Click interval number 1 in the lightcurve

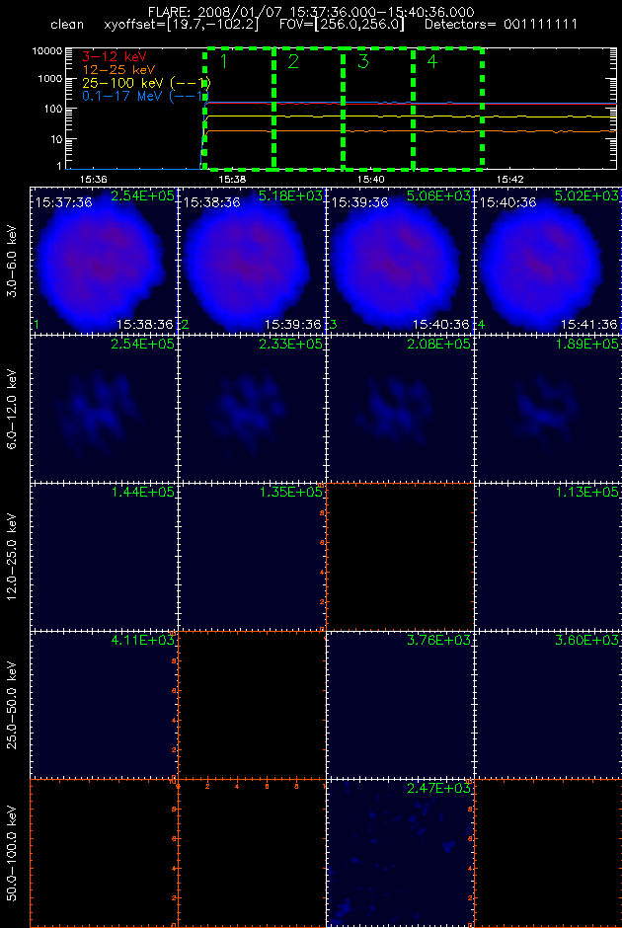[224, 61]
